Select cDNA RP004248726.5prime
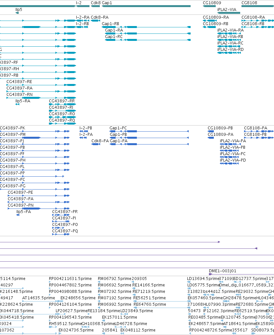The image size is (274, 335). pos(211,330)
